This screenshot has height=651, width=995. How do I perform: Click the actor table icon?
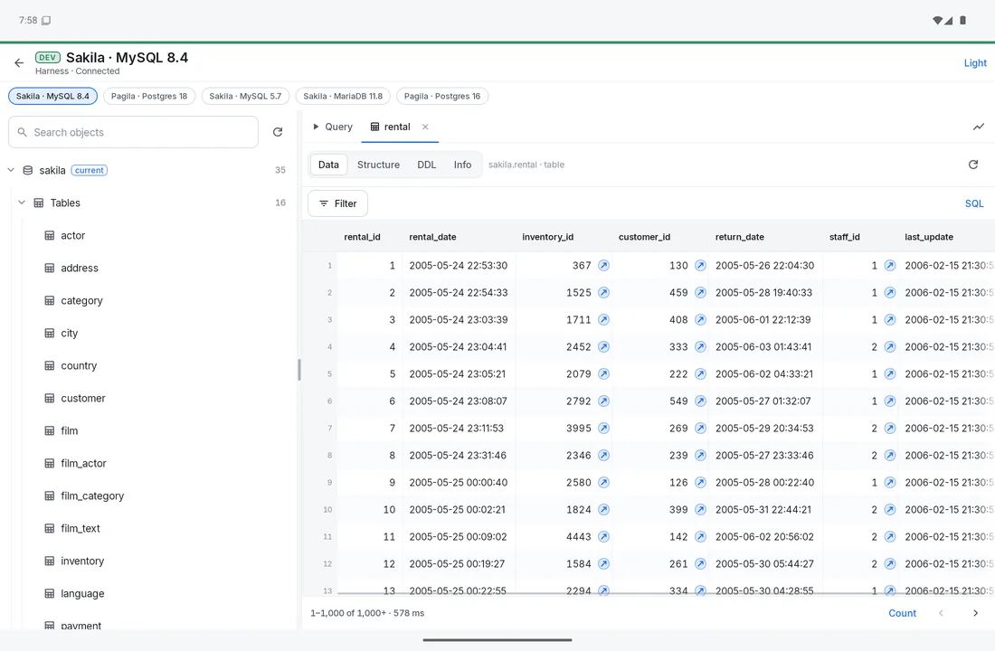(x=50, y=235)
